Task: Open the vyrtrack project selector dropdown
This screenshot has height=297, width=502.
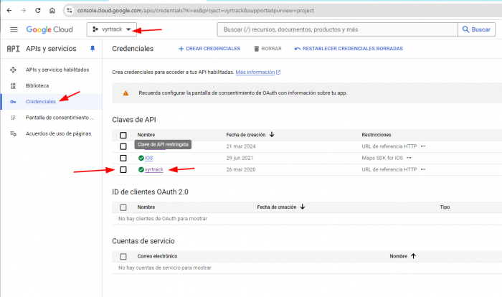Action: [x=112, y=29]
